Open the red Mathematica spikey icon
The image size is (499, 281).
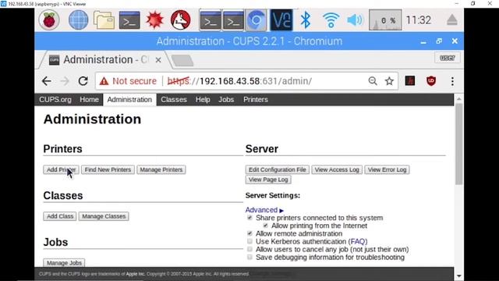click(x=154, y=20)
